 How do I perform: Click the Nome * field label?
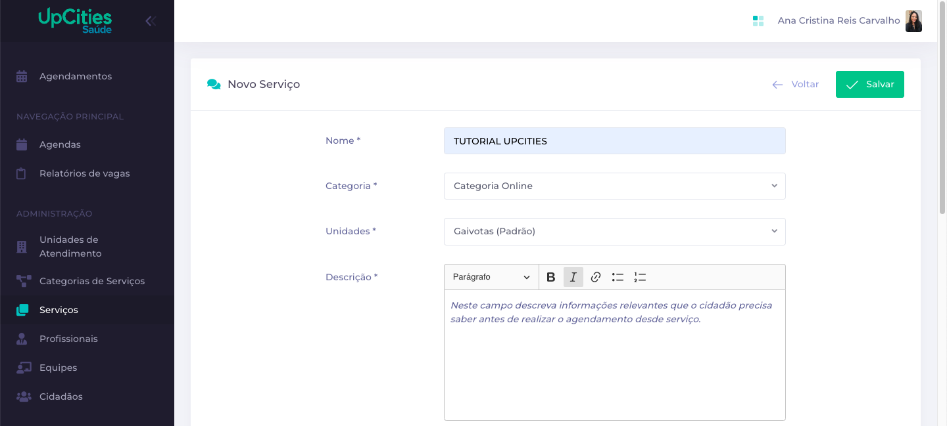point(343,140)
